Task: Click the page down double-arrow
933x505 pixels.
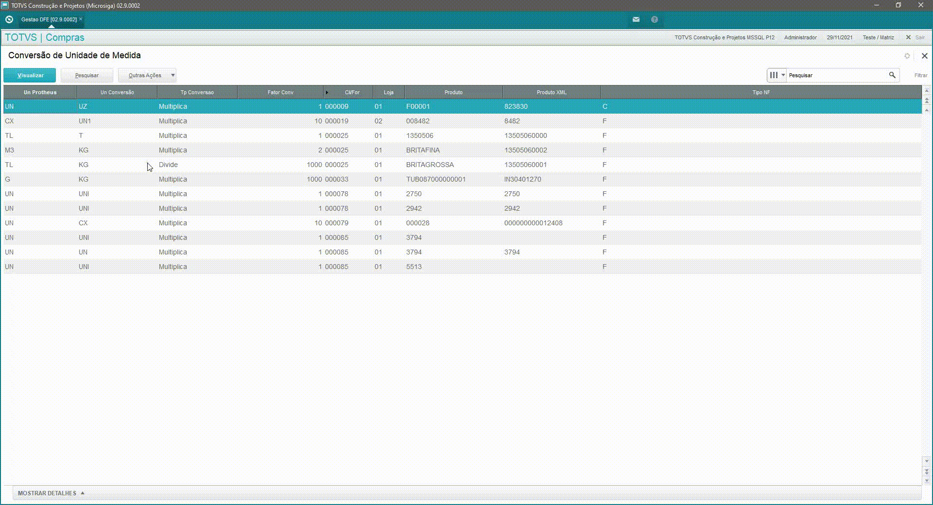Action: tap(927, 471)
